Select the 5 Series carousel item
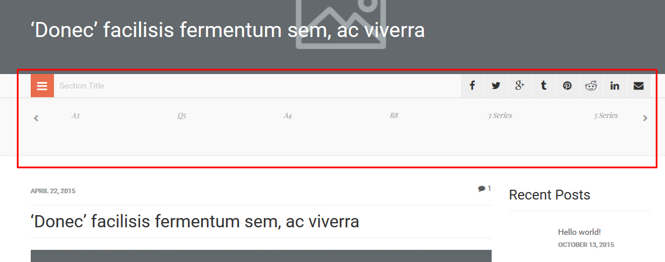Viewport: 665px width, 262px height. point(606,116)
